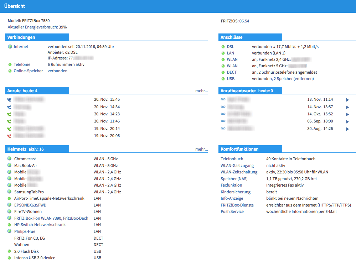Play the voicemail from 06. Sep. 18:00
This screenshot has width=356, height=266.
[347, 122]
